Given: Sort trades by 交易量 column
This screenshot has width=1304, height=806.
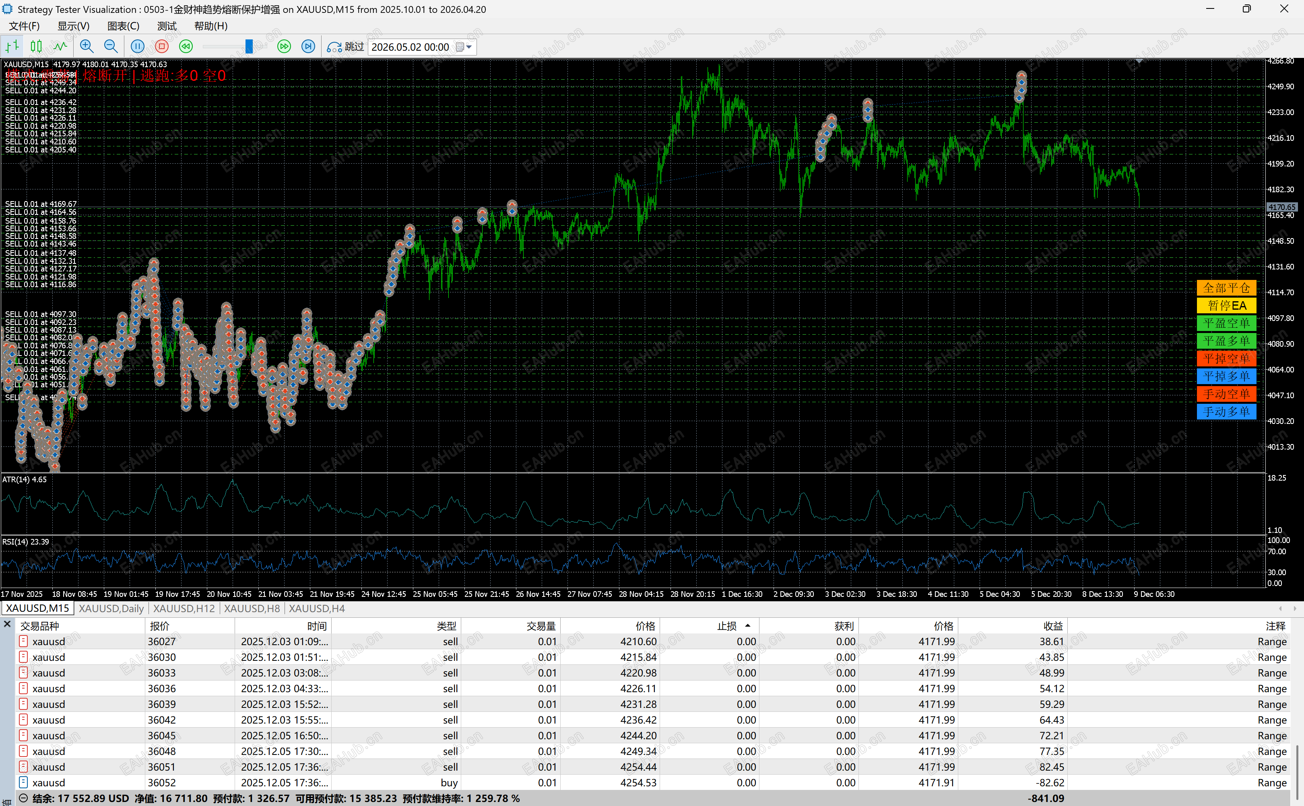Looking at the screenshot, I should pos(510,626).
